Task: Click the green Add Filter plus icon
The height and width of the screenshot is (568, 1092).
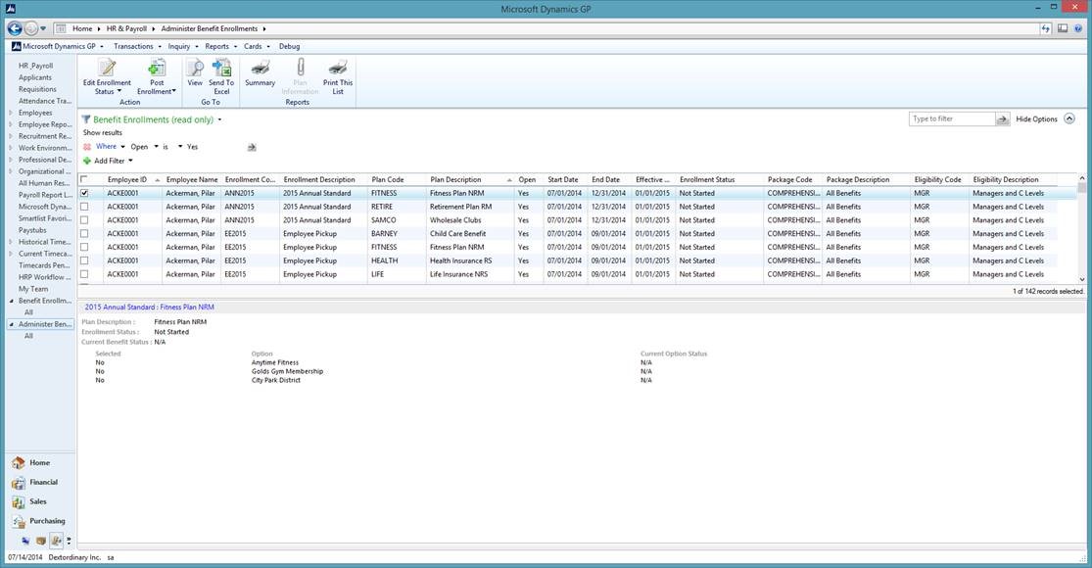Action: (87, 161)
